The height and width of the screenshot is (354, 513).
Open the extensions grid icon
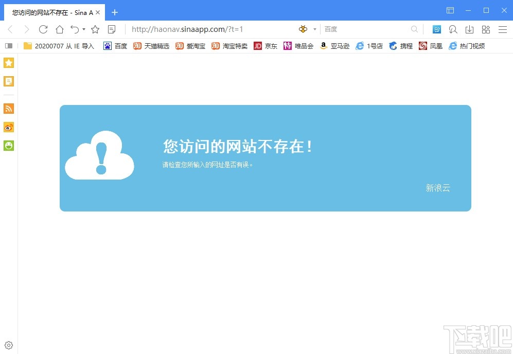486,29
